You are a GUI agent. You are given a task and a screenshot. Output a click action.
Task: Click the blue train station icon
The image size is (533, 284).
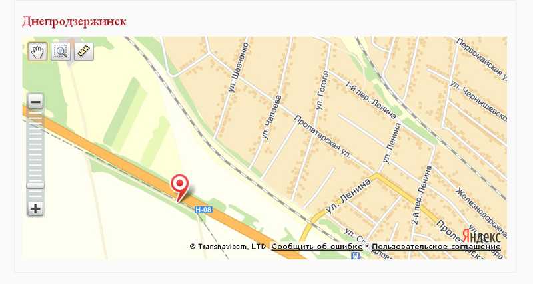coord(356,255)
